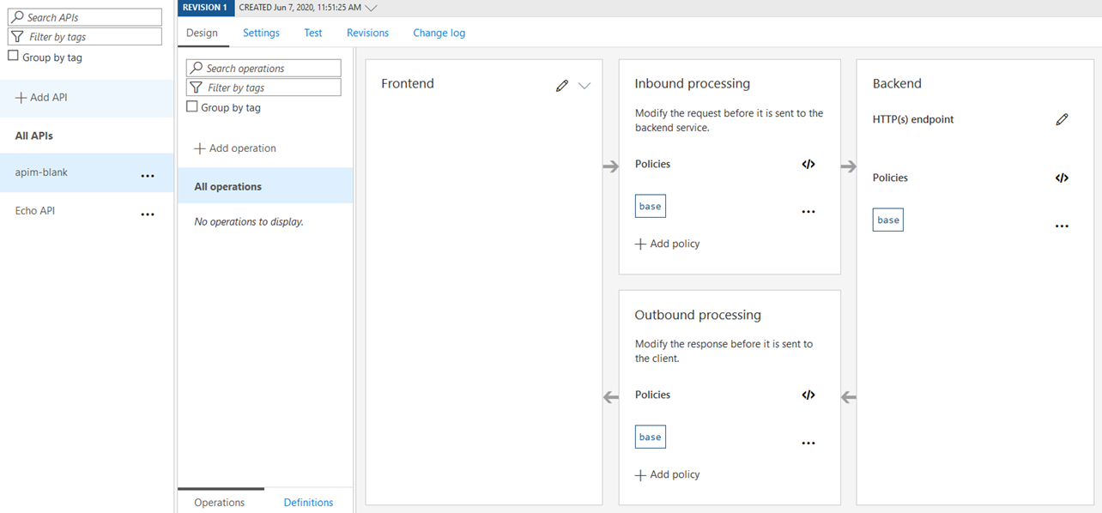
Task: Open the Definitions tab at the bottom
Action: click(x=308, y=503)
